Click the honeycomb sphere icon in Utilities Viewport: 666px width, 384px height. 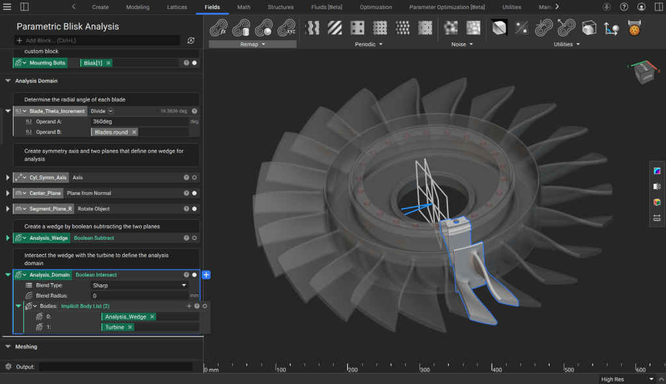[x=635, y=28]
